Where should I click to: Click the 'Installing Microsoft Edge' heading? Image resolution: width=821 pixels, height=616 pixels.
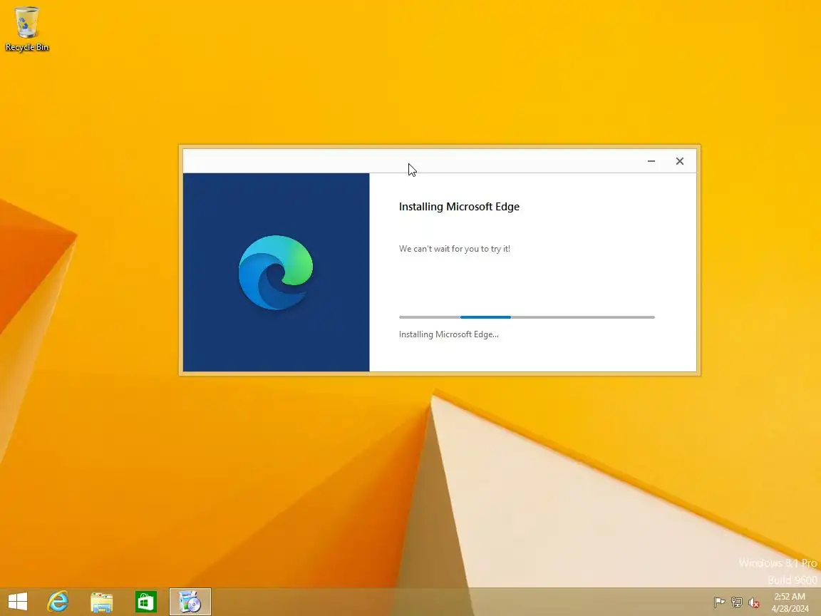[x=459, y=206]
